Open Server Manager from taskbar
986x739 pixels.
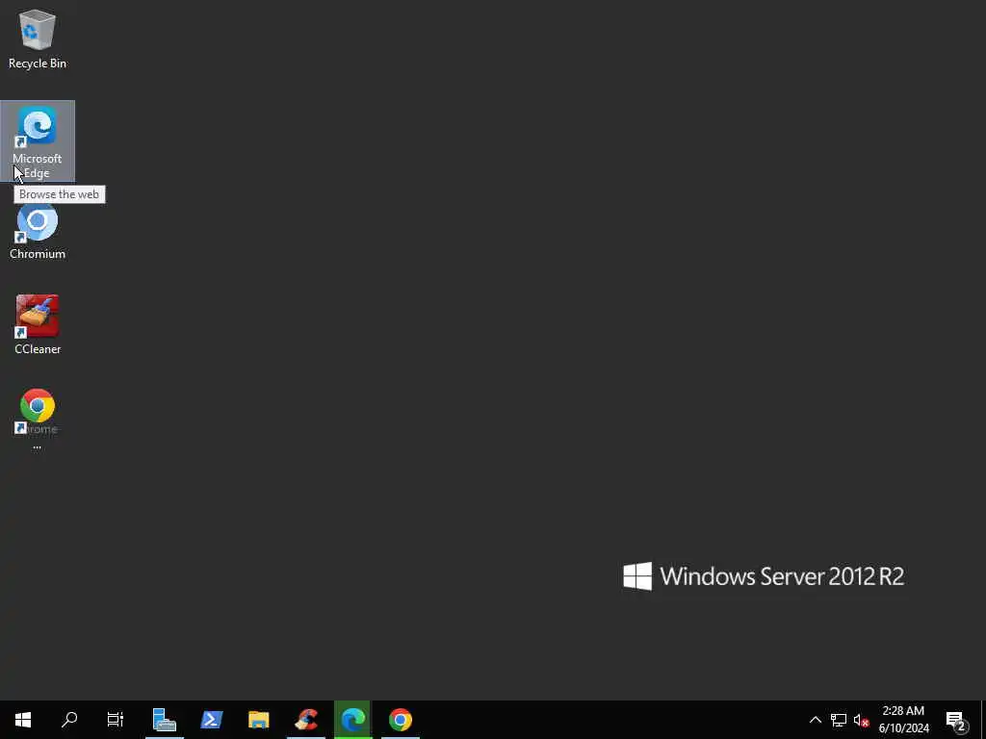164,720
